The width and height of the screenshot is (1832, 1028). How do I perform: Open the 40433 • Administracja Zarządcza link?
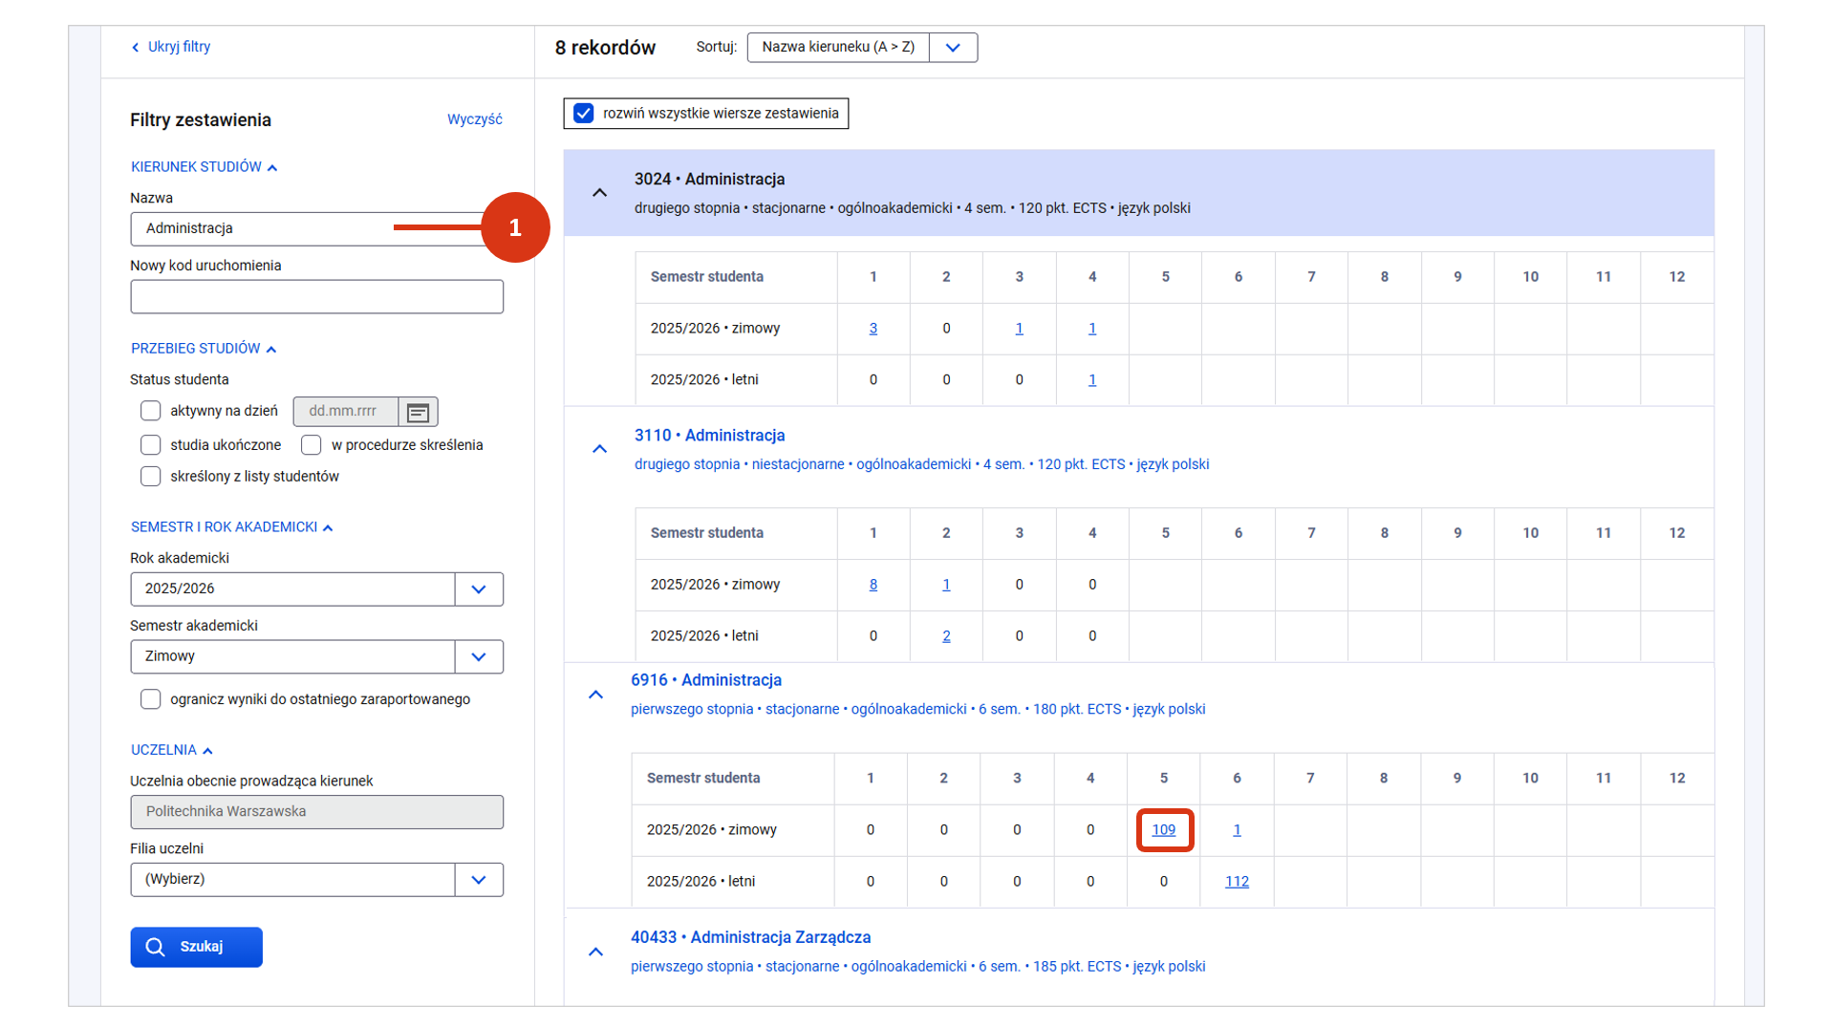click(x=750, y=937)
